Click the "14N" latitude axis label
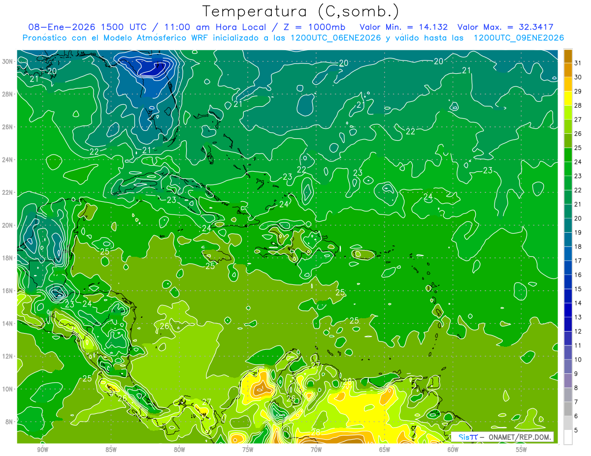This screenshot has width=591, height=456. 7,323
